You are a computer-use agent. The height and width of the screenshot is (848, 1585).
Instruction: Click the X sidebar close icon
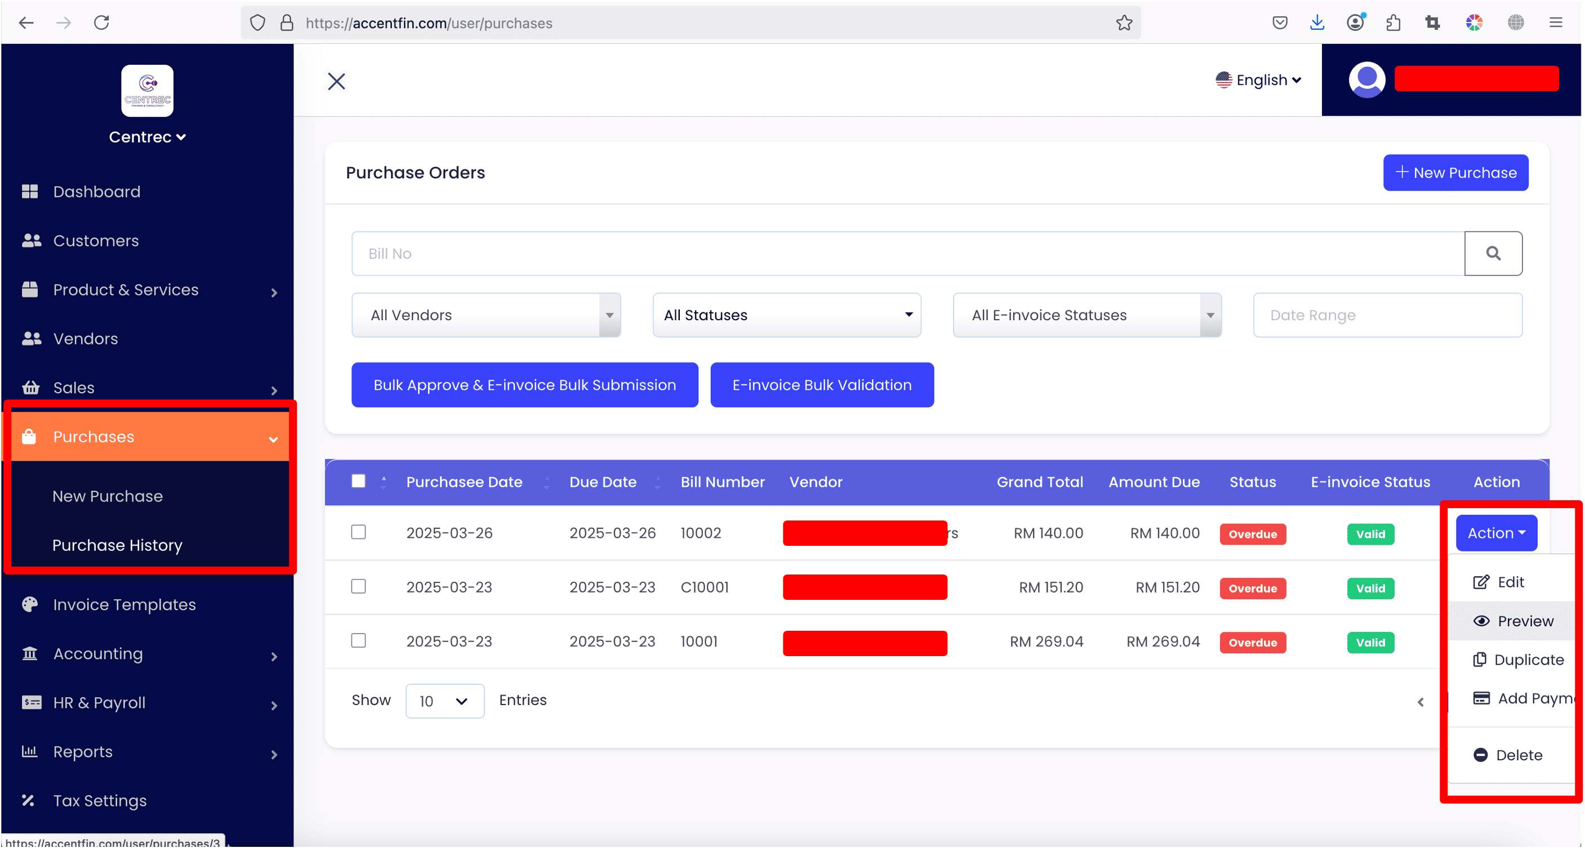[x=337, y=81]
